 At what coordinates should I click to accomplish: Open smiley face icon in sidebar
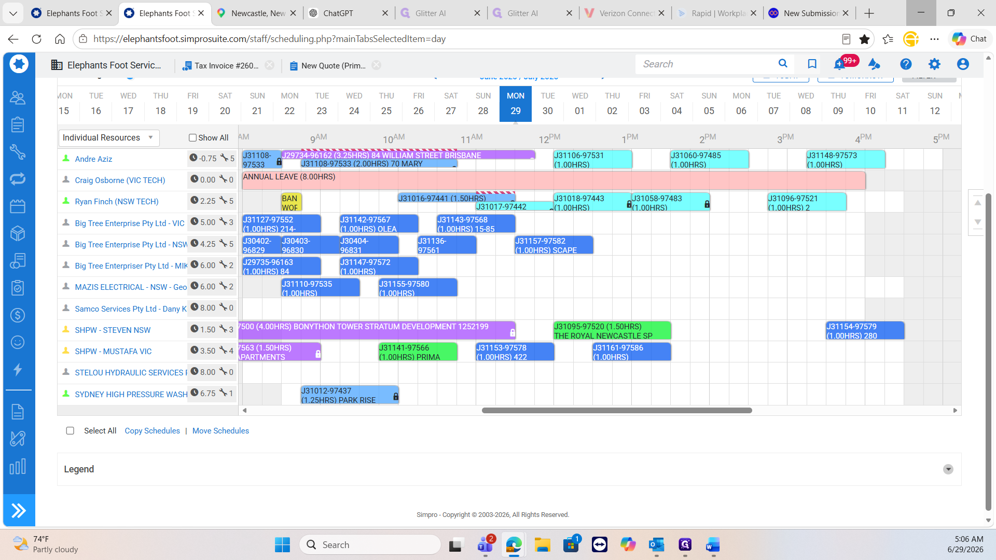tap(18, 342)
